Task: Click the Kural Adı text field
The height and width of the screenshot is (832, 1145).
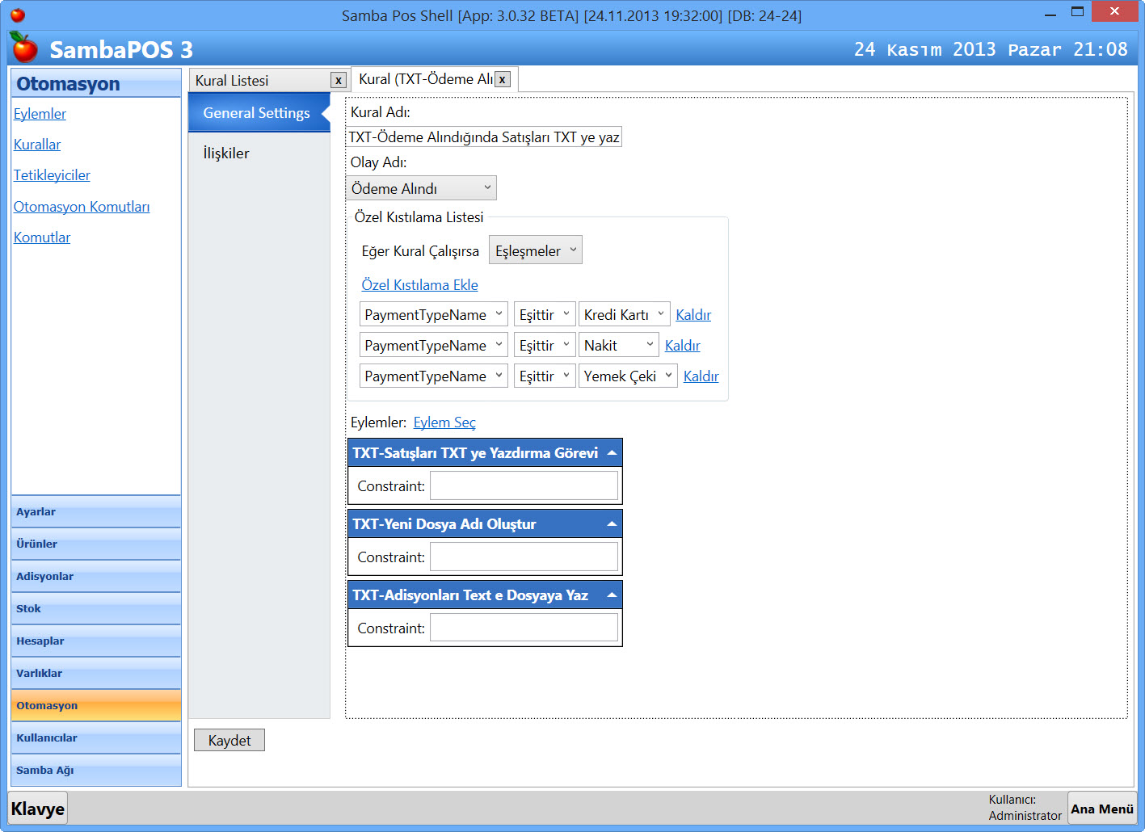Action: (483, 137)
